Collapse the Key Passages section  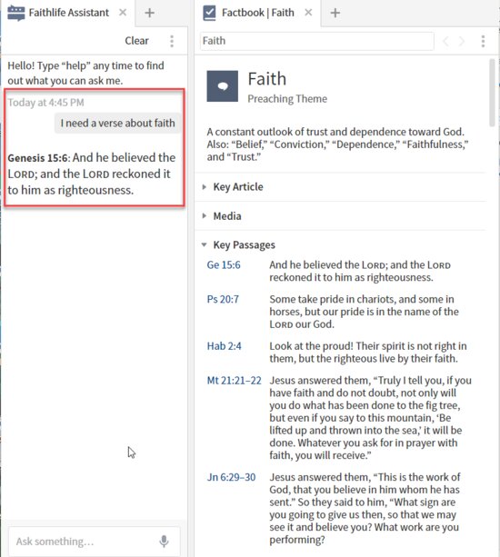click(x=205, y=244)
